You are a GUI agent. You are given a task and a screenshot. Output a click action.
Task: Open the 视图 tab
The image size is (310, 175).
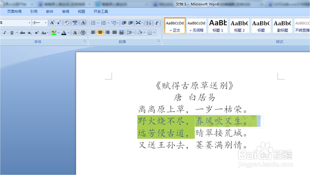click(81, 11)
